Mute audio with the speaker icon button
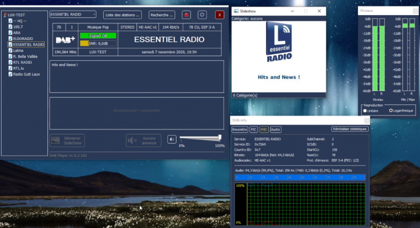420x228 pixels. point(172,140)
